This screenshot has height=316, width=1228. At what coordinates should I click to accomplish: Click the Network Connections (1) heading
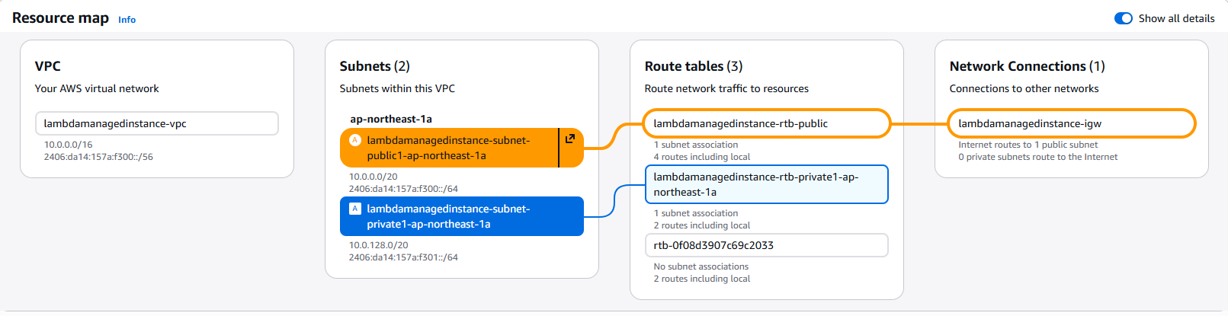click(x=1026, y=66)
